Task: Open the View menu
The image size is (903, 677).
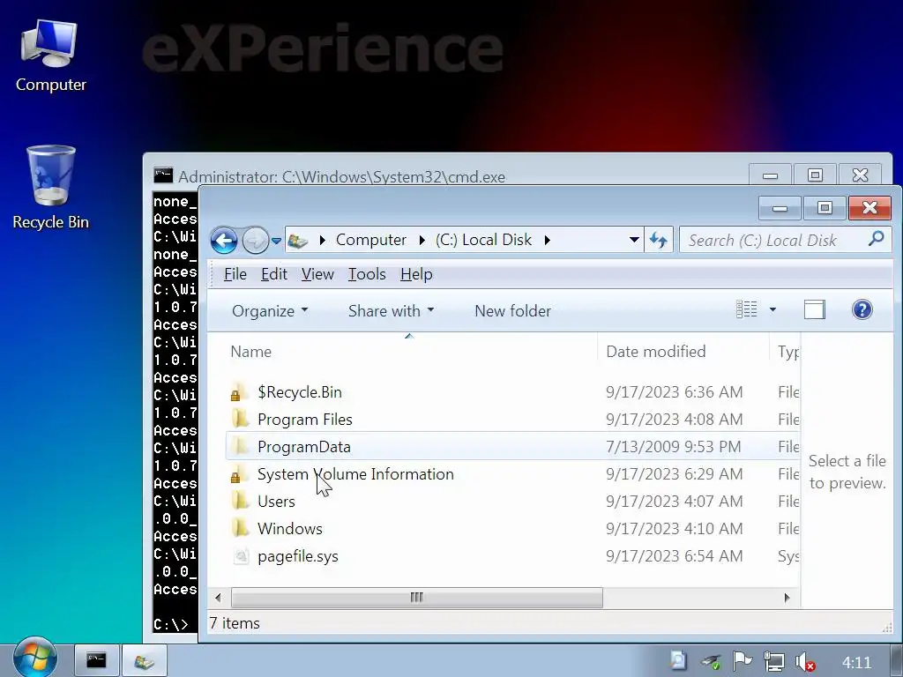Action: point(317,274)
